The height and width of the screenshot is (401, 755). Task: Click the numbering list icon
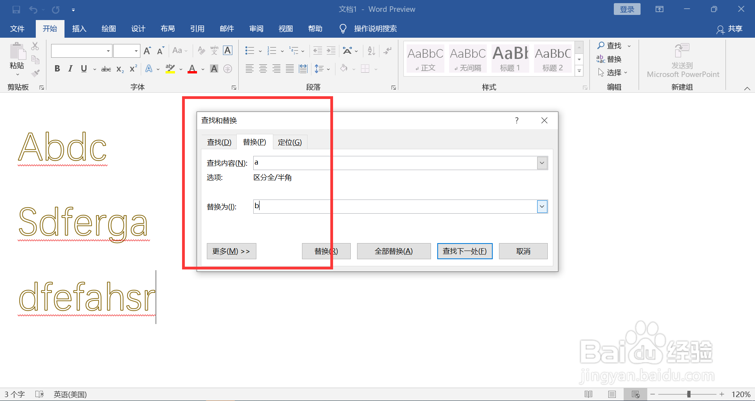(x=272, y=51)
